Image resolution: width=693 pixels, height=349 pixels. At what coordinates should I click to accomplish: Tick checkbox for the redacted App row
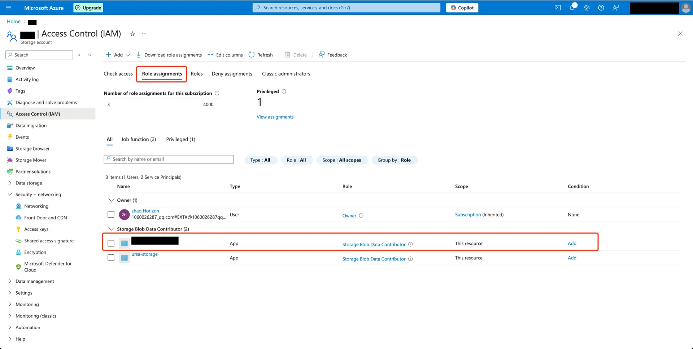pyautogui.click(x=111, y=243)
